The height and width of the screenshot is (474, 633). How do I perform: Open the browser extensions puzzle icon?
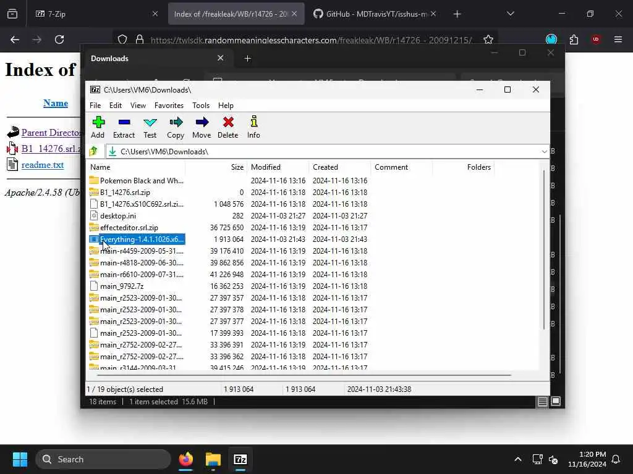coord(574,39)
